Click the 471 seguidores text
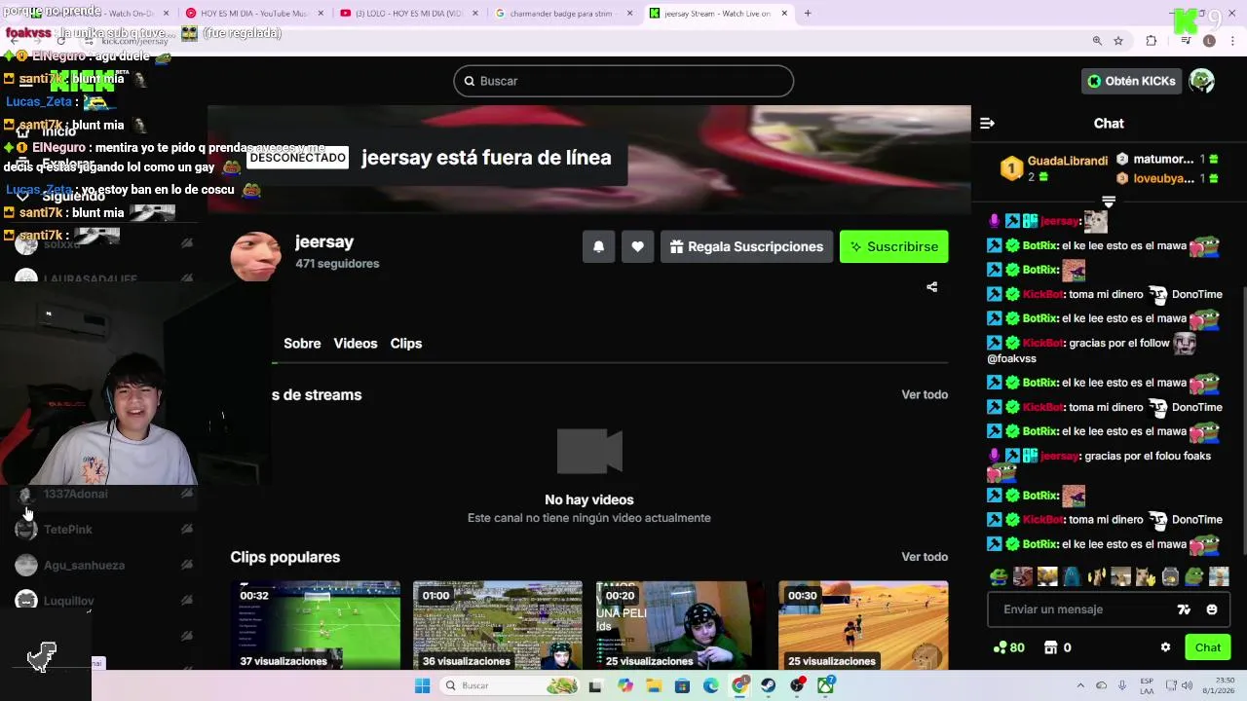1247x701 pixels. 337,264
